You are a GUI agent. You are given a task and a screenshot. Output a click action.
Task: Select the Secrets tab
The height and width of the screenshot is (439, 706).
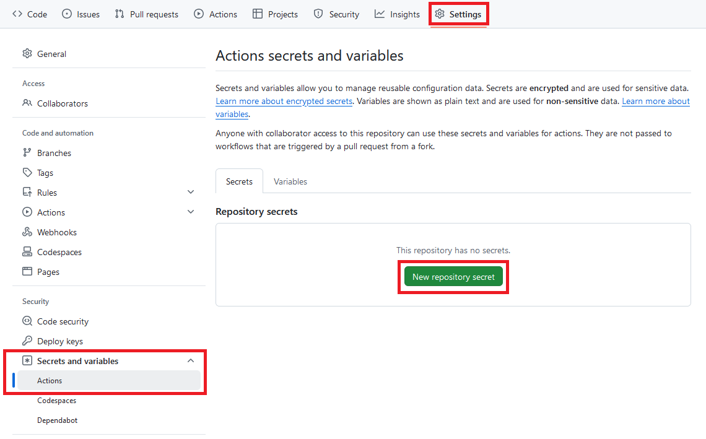[239, 181]
